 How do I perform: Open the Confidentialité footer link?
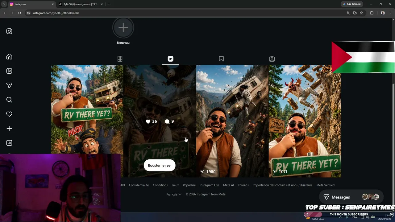(139, 185)
